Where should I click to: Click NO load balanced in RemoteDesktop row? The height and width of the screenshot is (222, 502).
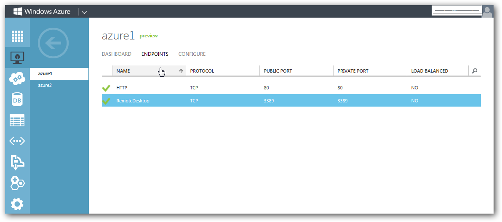(x=414, y=101)
